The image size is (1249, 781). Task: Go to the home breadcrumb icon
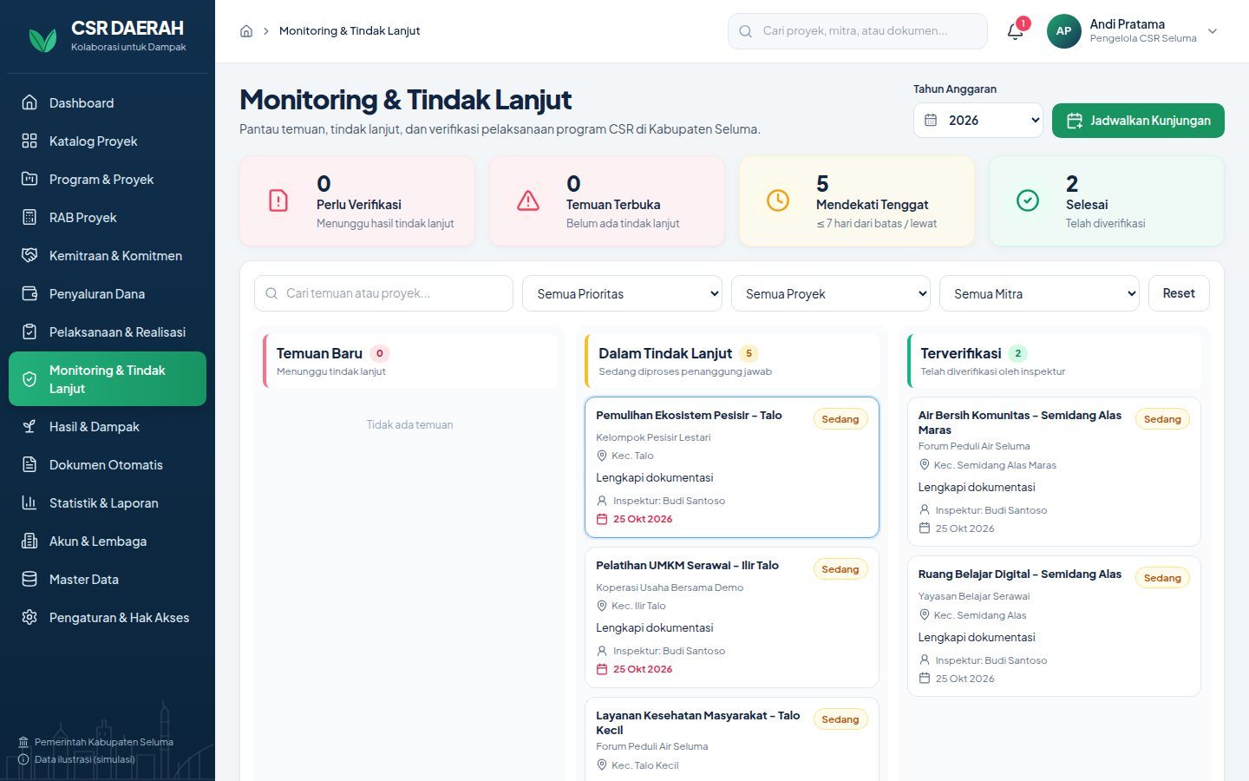click(x=246, y=31)
